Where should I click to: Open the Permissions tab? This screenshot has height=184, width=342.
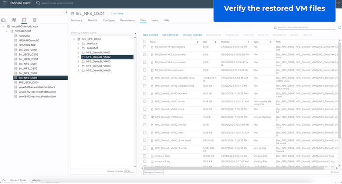(127, 21)
